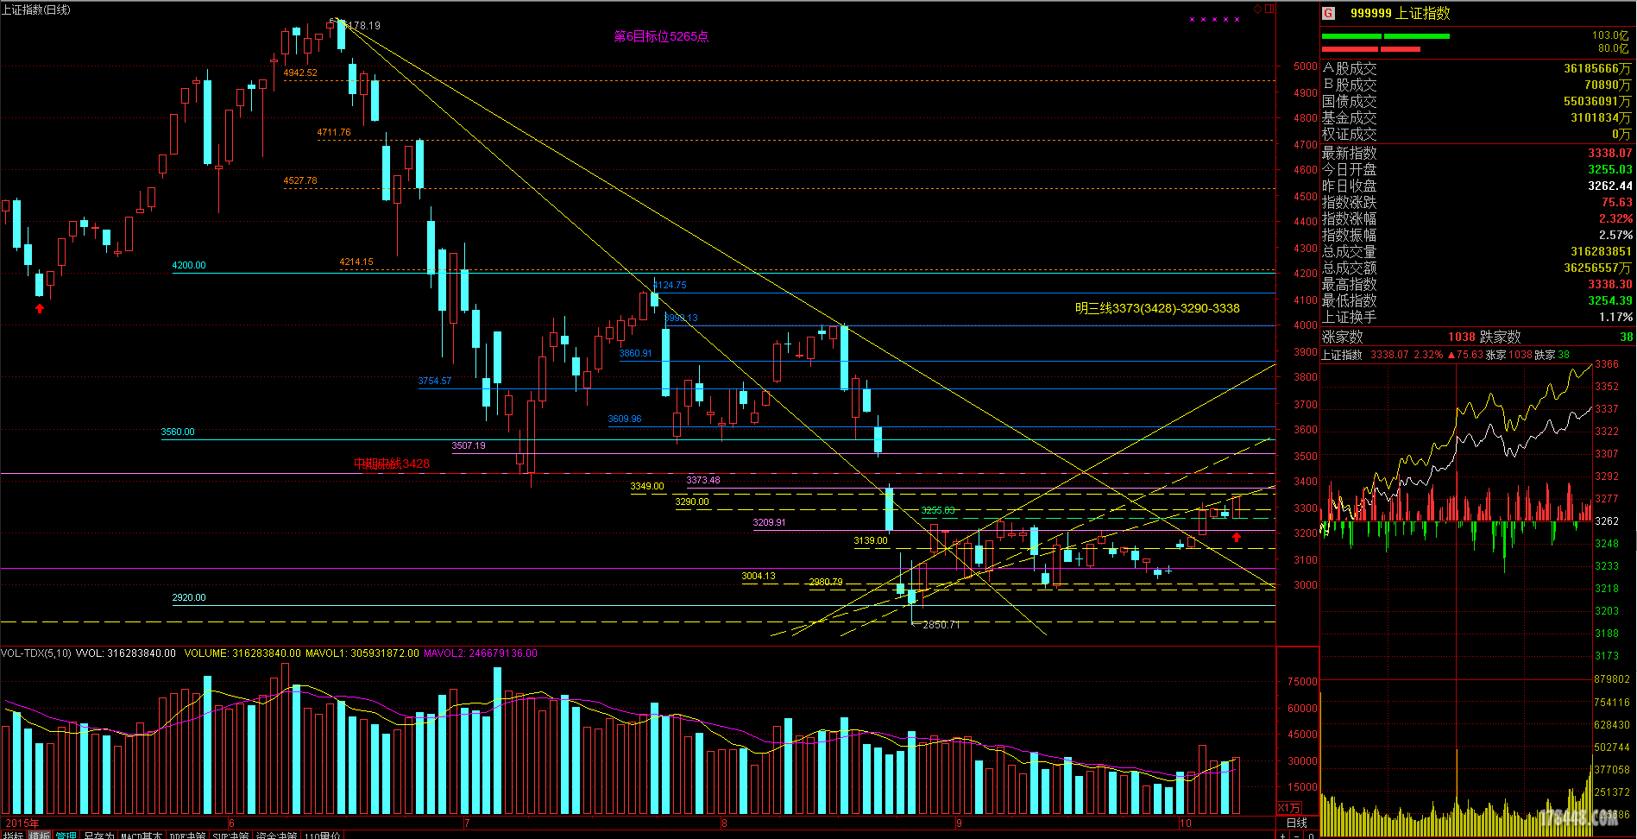
Task: Select the SUP决策 template tab
Action: tap(232, 835)
